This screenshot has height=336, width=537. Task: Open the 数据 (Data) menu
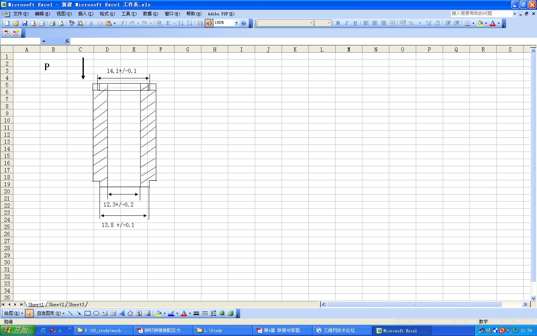point(150,14)
